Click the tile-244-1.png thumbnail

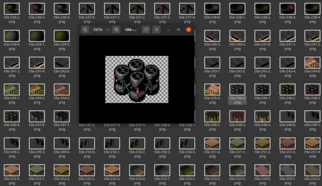coord(12,90)
